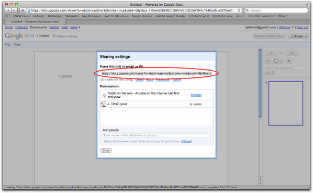Viewport: 313px width, 193px height.
Task: Click the share link URL field
Action: (156, 73)
